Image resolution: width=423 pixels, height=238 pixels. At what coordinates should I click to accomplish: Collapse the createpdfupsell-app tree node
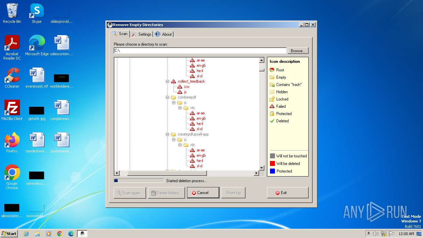pos(167,134)
